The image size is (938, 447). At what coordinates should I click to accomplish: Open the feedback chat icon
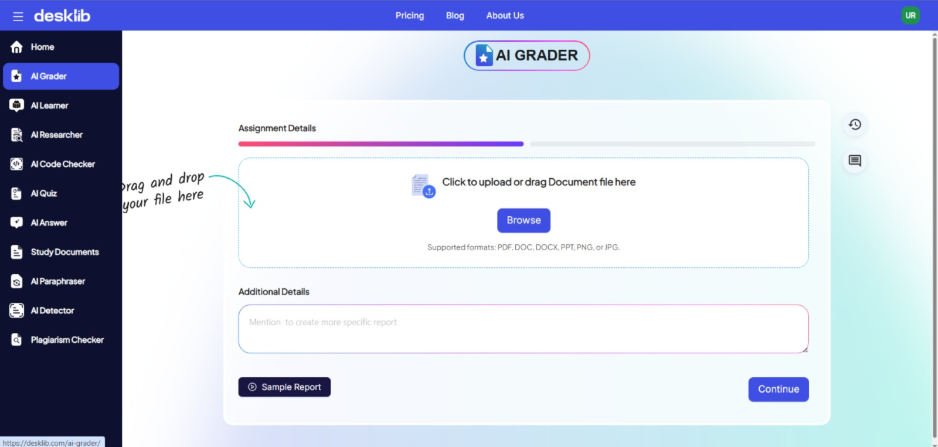pos(855,161)
